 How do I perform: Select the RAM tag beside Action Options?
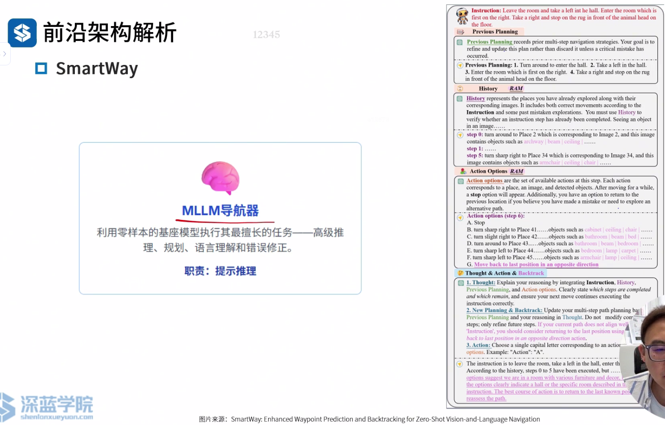pos(517,171)
